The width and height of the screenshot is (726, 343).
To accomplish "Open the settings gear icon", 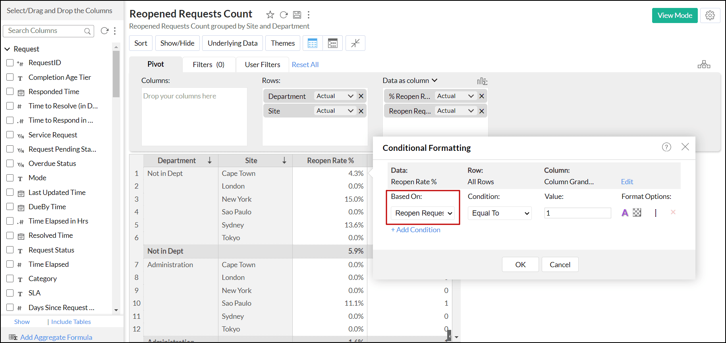I will tap(710, 15).
